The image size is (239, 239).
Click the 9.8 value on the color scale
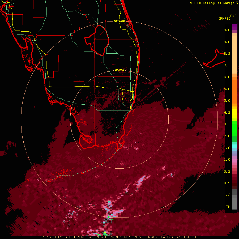(227, 30)
